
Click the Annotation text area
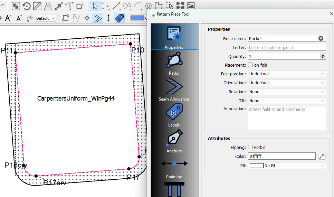click(287, 118)
